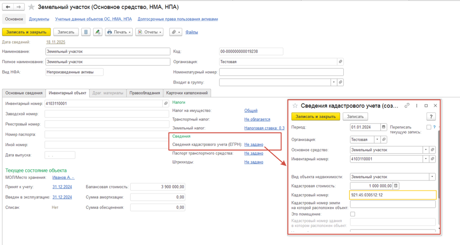Add form to favorites with main star icon

pyautogui.click(x=31, y=7)
